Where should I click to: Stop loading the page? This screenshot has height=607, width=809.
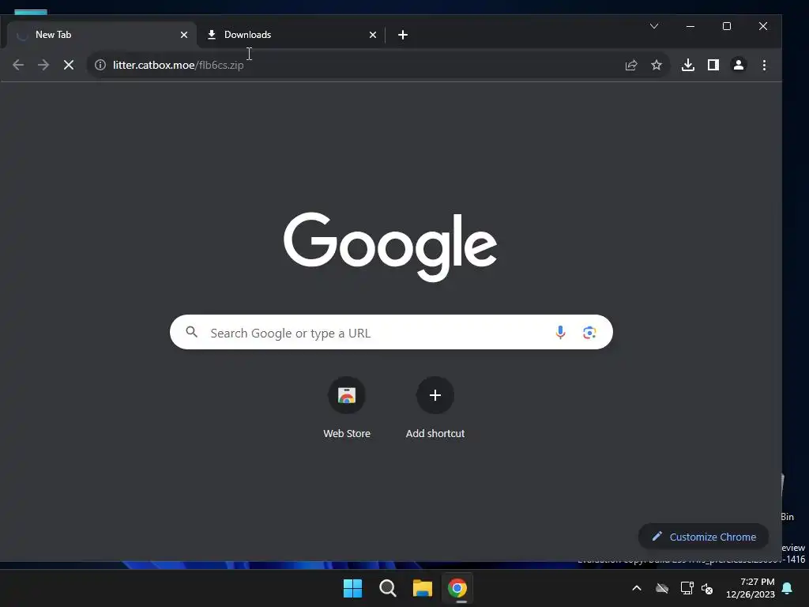69,65
